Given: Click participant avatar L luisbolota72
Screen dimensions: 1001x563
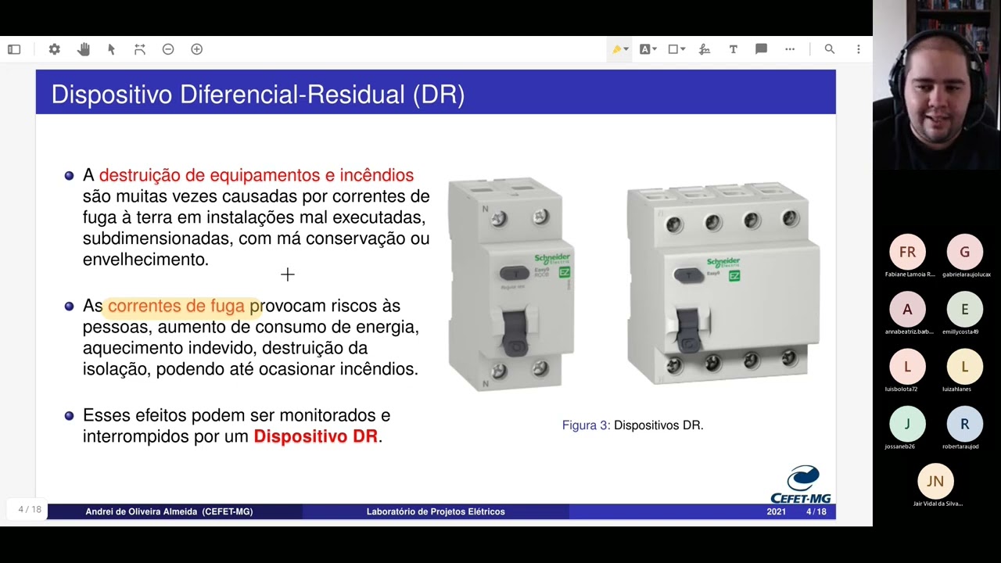Looking at the screenshot, I should click(x=907, y=367).
